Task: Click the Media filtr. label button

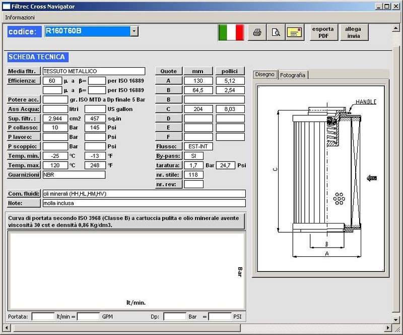Action: (23, 71)
